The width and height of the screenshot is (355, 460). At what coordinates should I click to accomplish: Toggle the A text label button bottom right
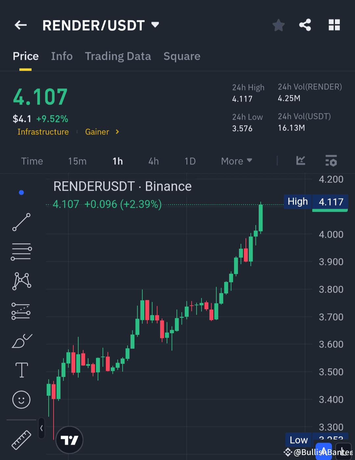323,450
